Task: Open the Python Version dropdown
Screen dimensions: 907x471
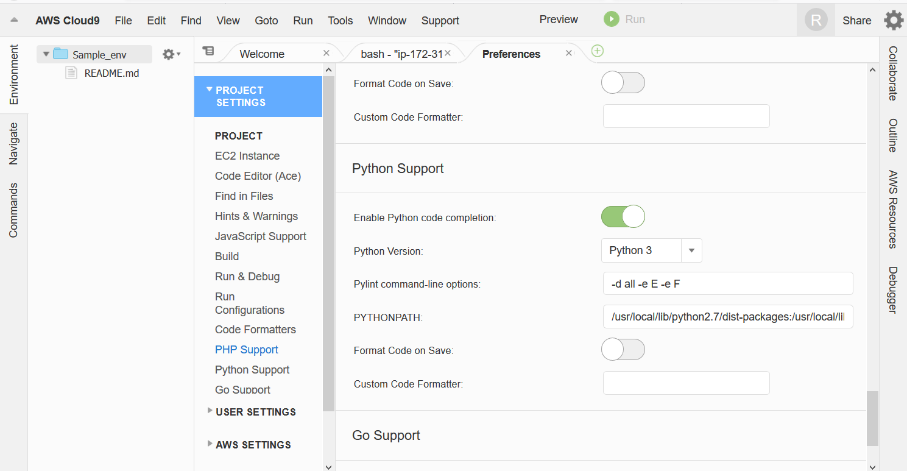Action: click(x=691, y=250)
